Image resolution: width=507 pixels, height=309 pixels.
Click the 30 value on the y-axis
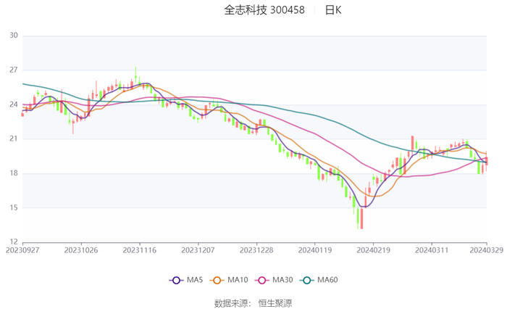(13, 36)
